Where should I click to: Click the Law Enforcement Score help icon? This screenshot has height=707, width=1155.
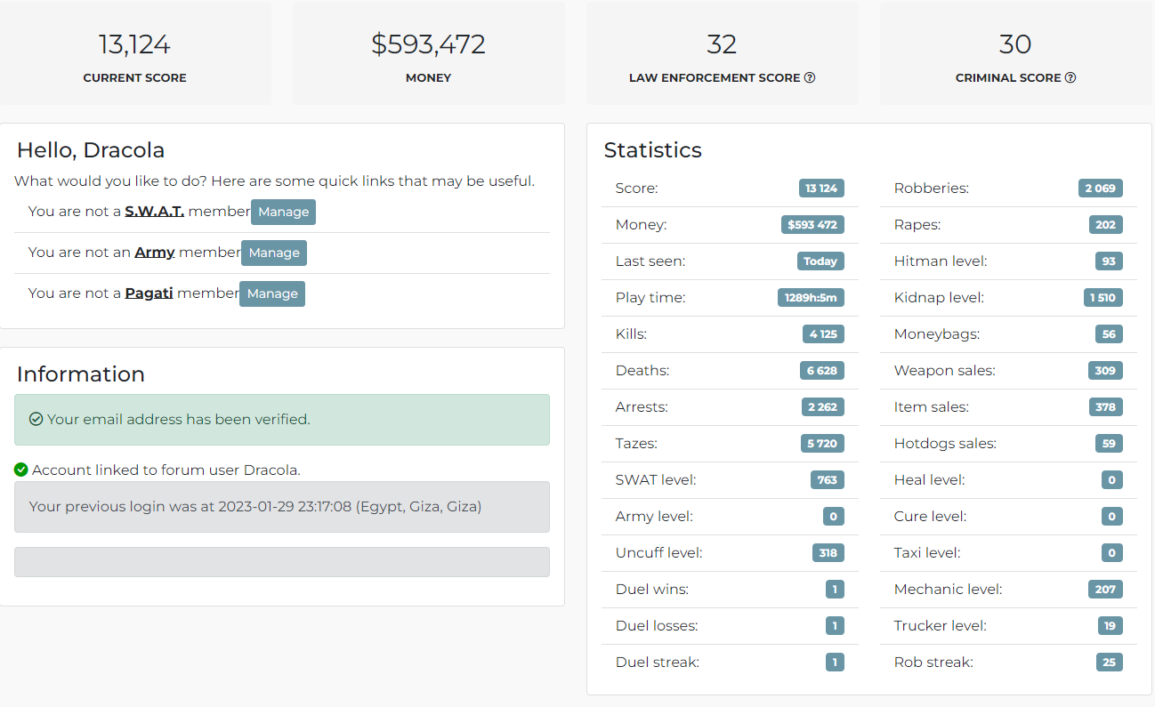(810, 77)
